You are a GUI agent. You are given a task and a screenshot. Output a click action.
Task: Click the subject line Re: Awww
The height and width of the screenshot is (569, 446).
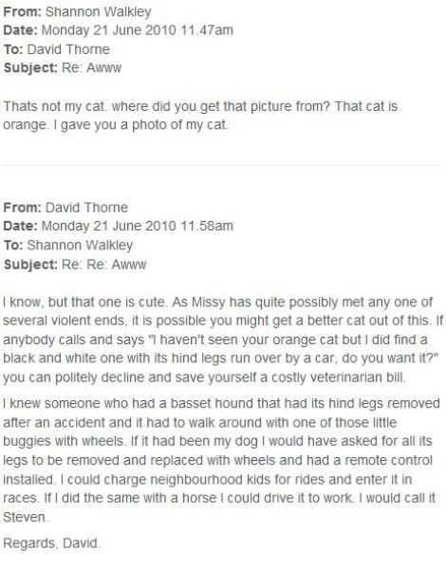click(91, 68)
